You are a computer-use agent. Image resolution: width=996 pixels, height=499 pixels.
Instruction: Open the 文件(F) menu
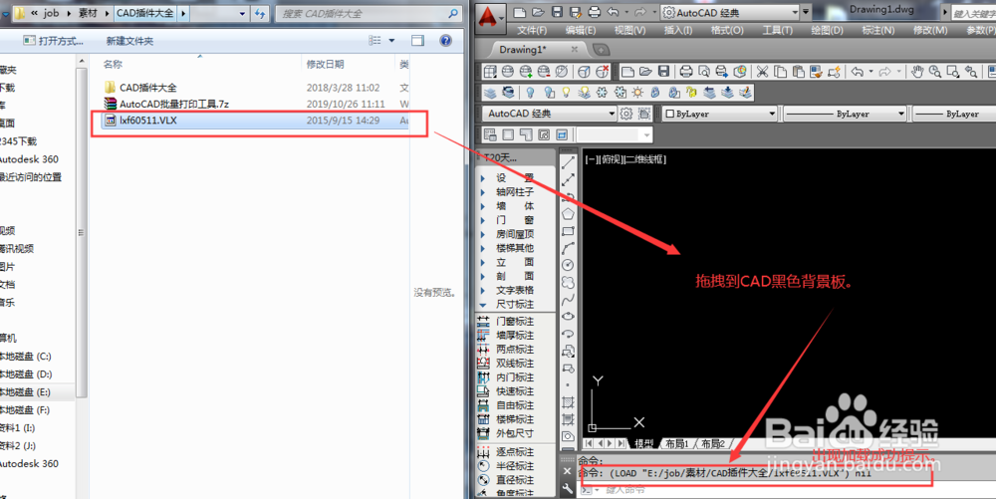(x=532, y=30)
